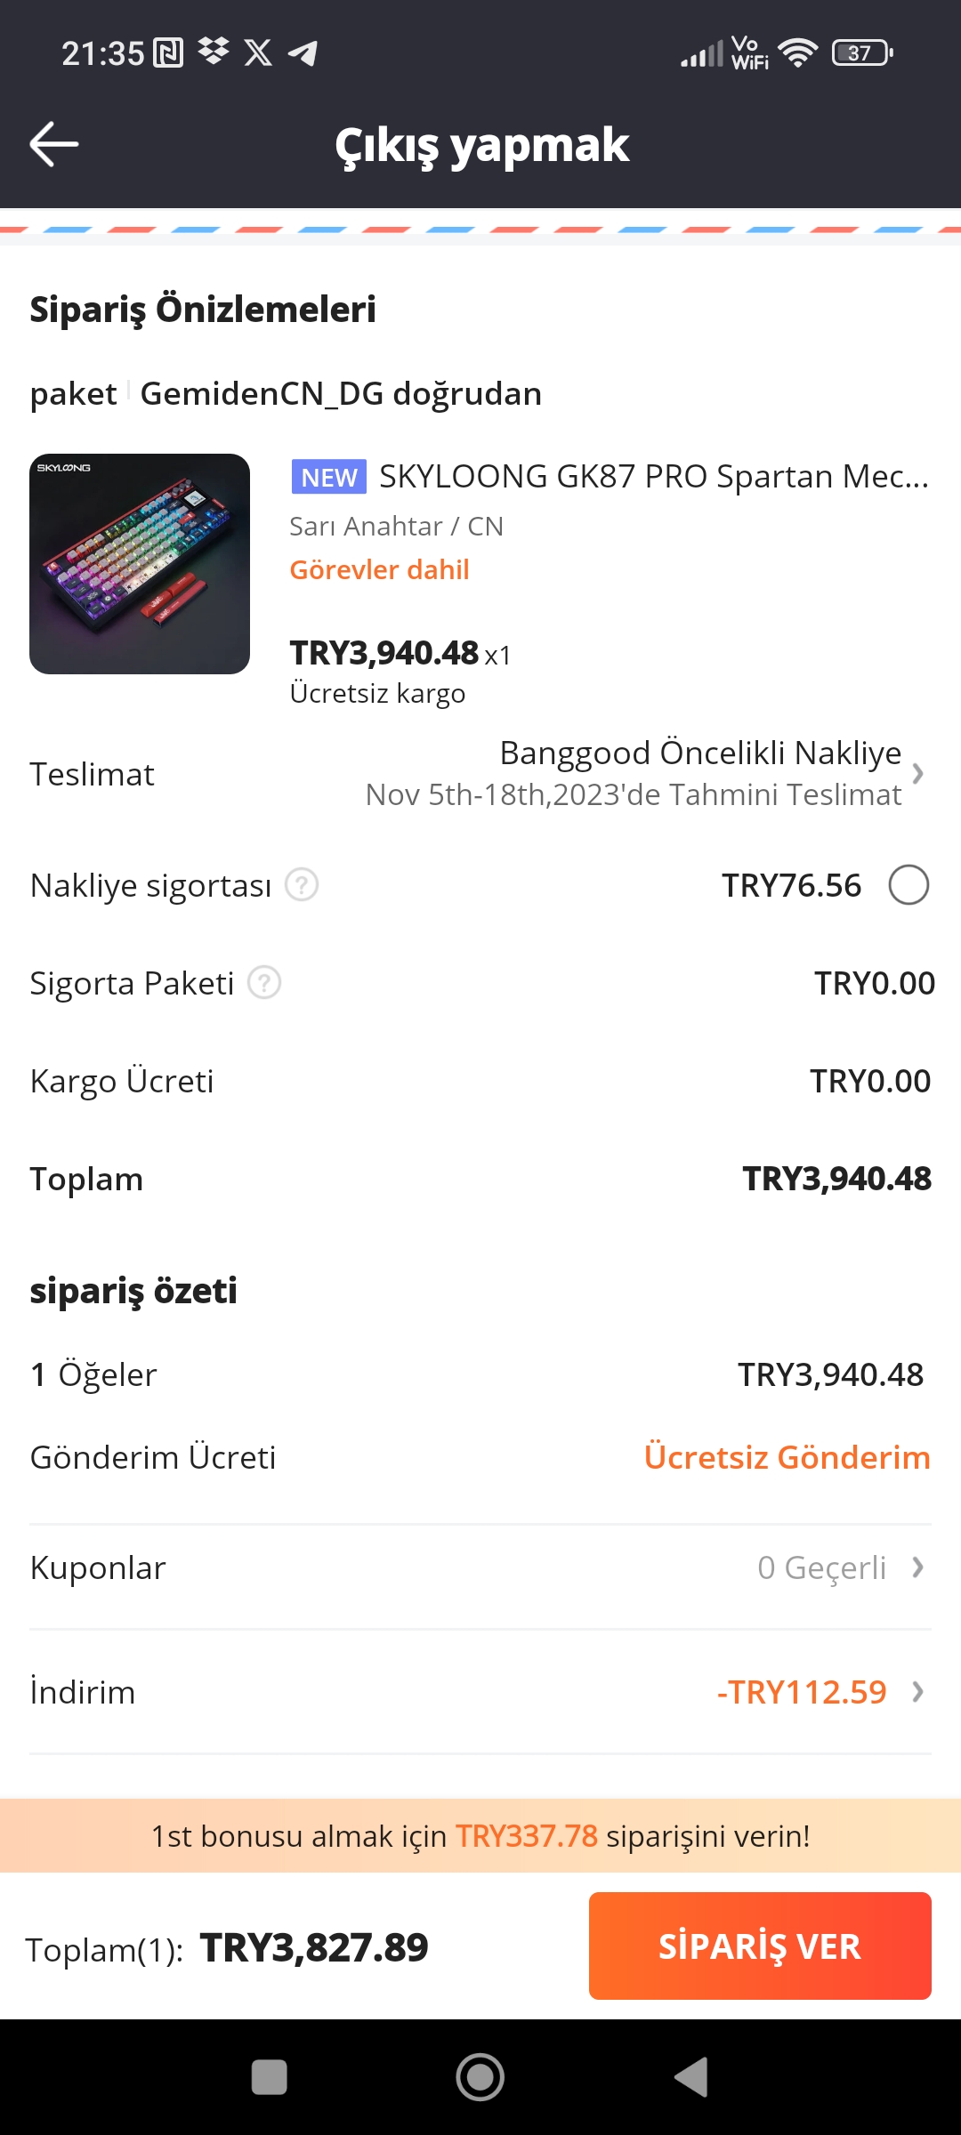
Task: Expand İndirim discount details chevron
Action: coord(917,1691)
